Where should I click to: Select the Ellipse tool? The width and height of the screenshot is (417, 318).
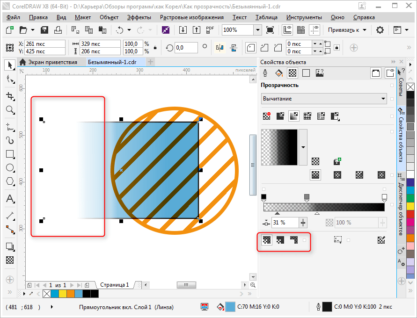[x=9, y=167]
